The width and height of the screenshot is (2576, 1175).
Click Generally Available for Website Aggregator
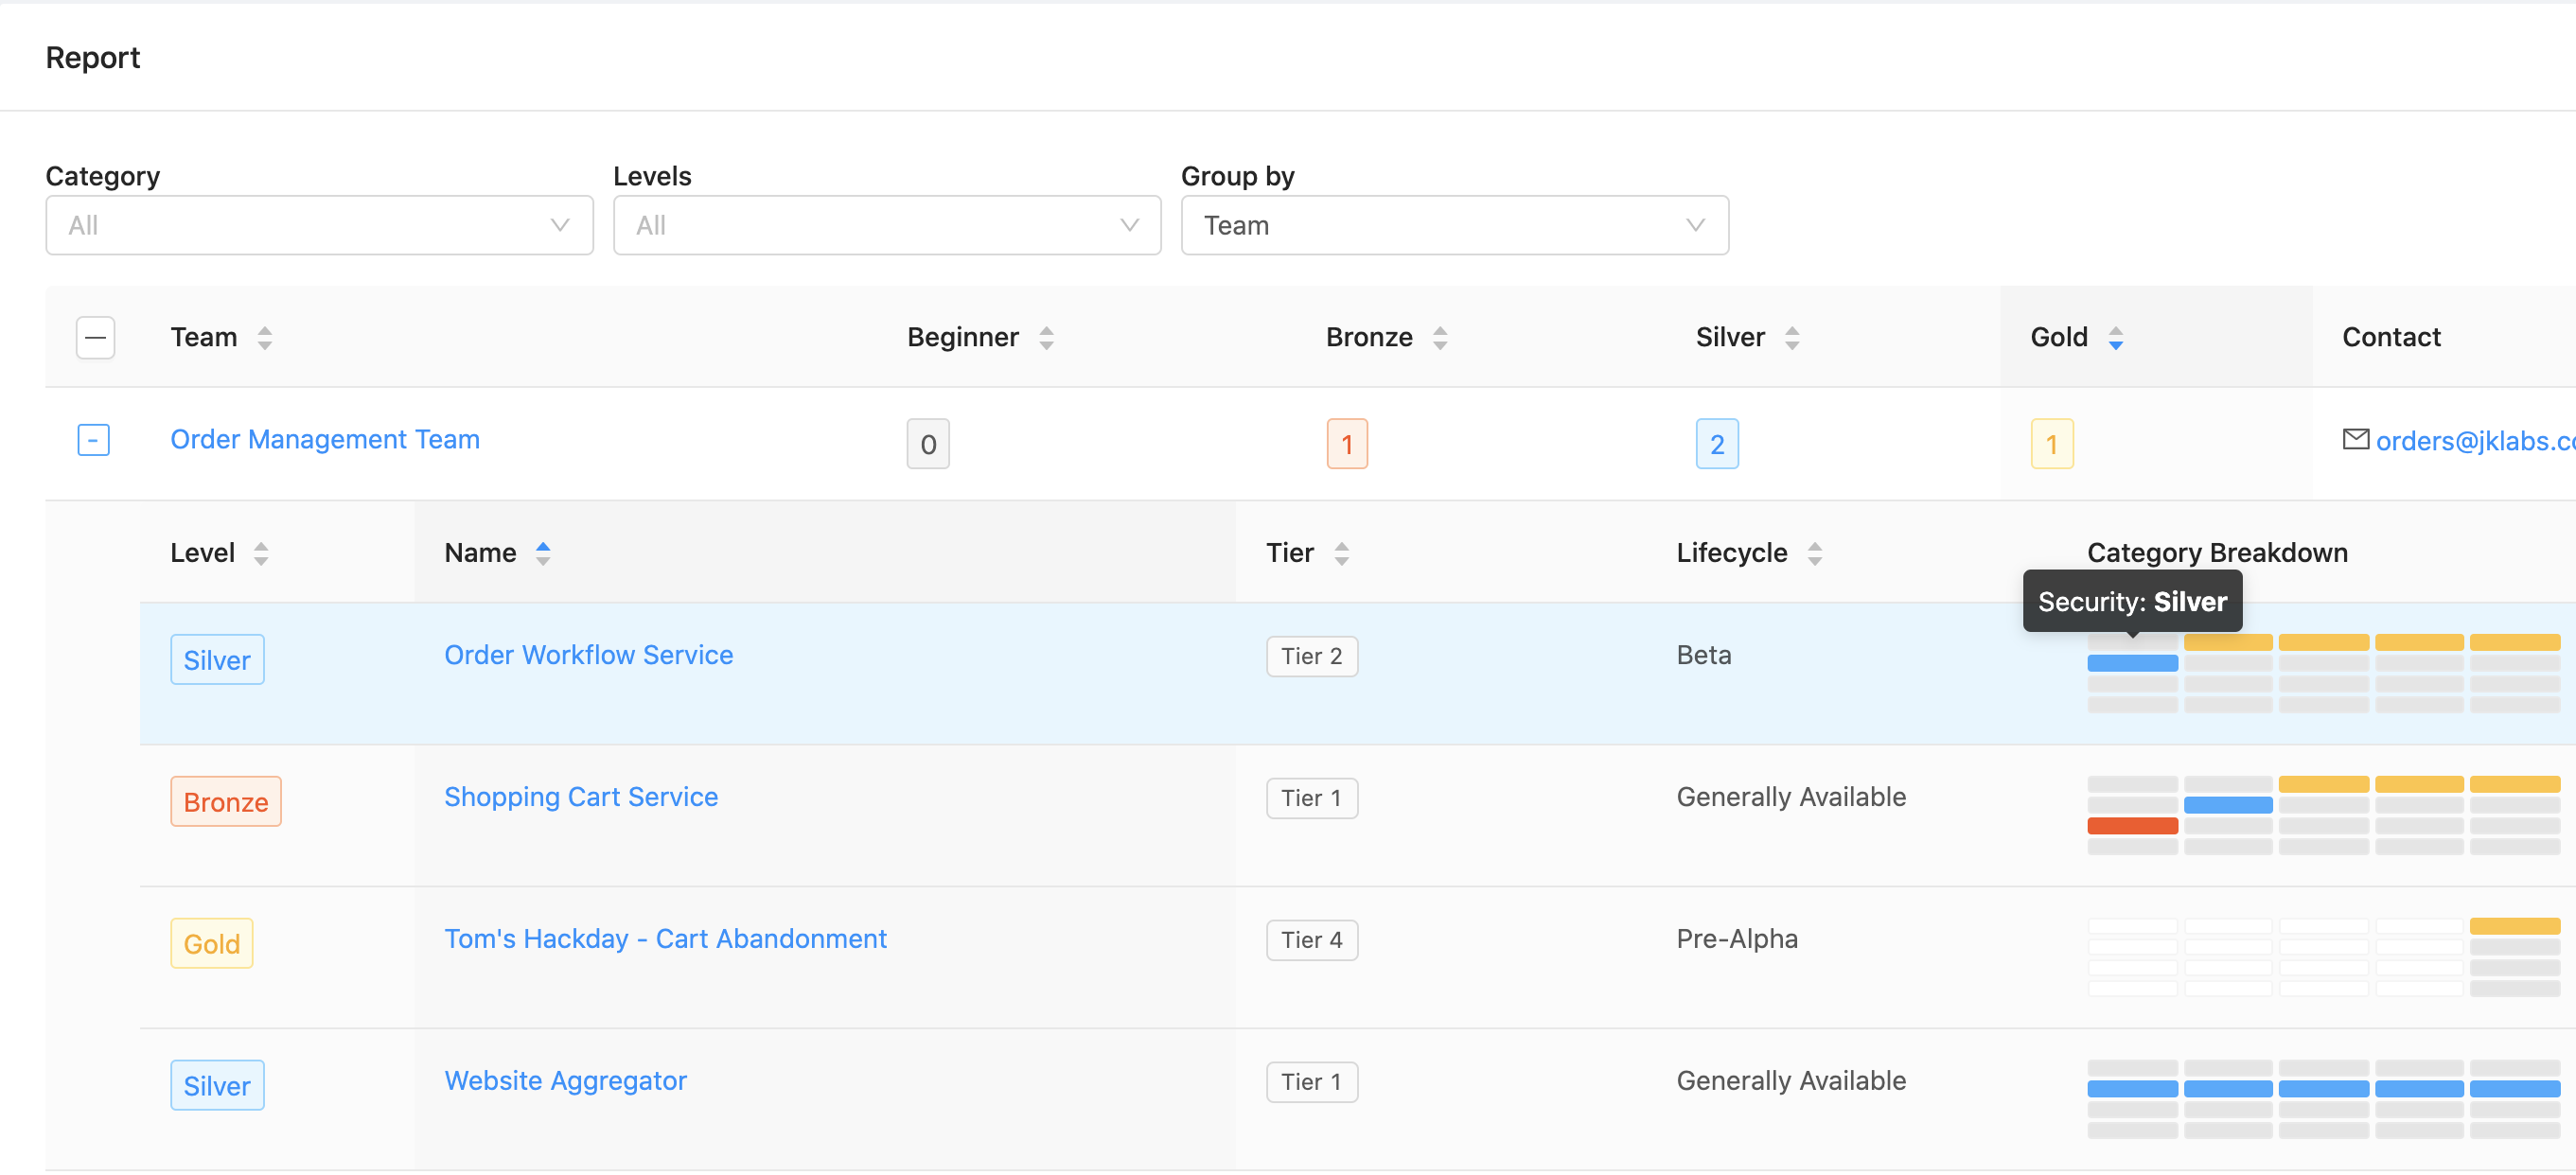[1791, 1081]
